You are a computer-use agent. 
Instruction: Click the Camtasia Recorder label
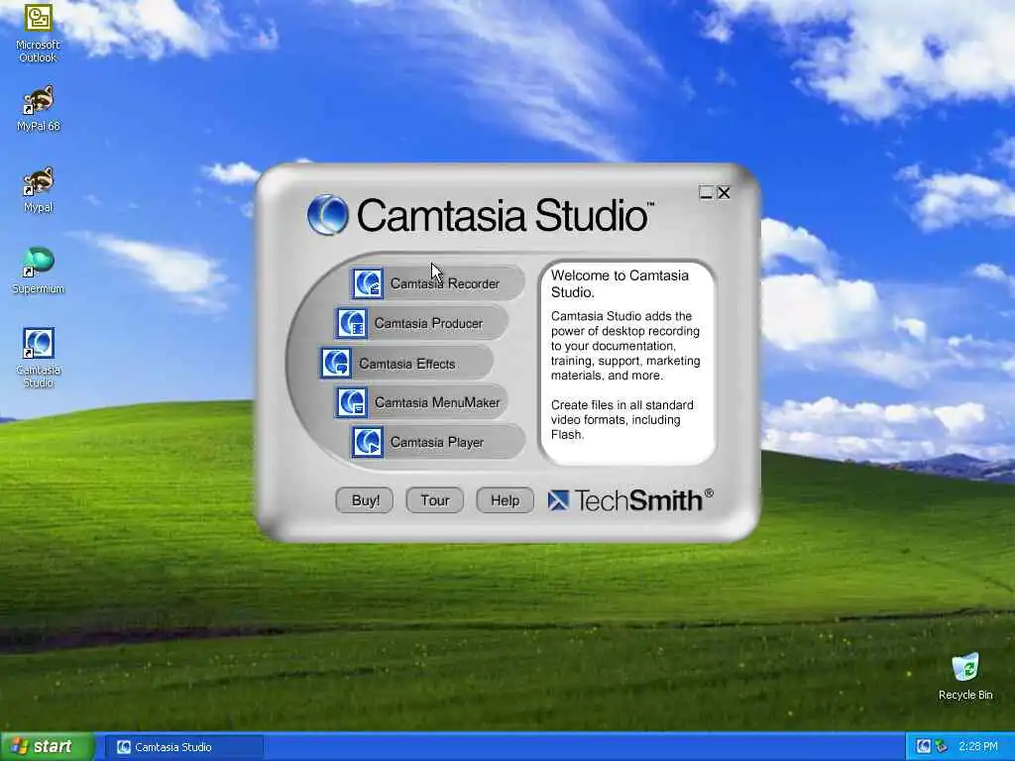(x=445, y=283)
